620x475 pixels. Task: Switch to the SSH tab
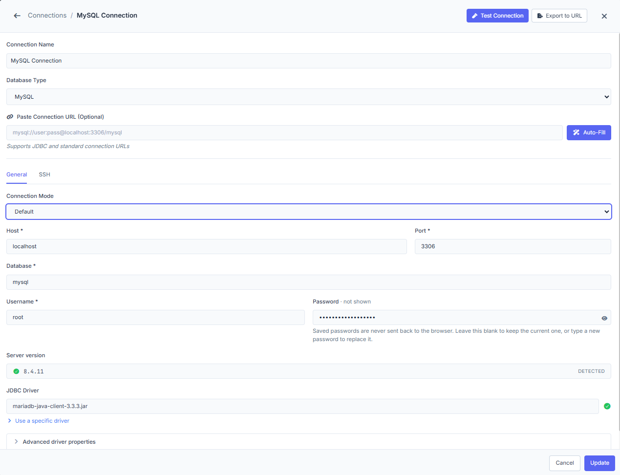click(44, 174)
